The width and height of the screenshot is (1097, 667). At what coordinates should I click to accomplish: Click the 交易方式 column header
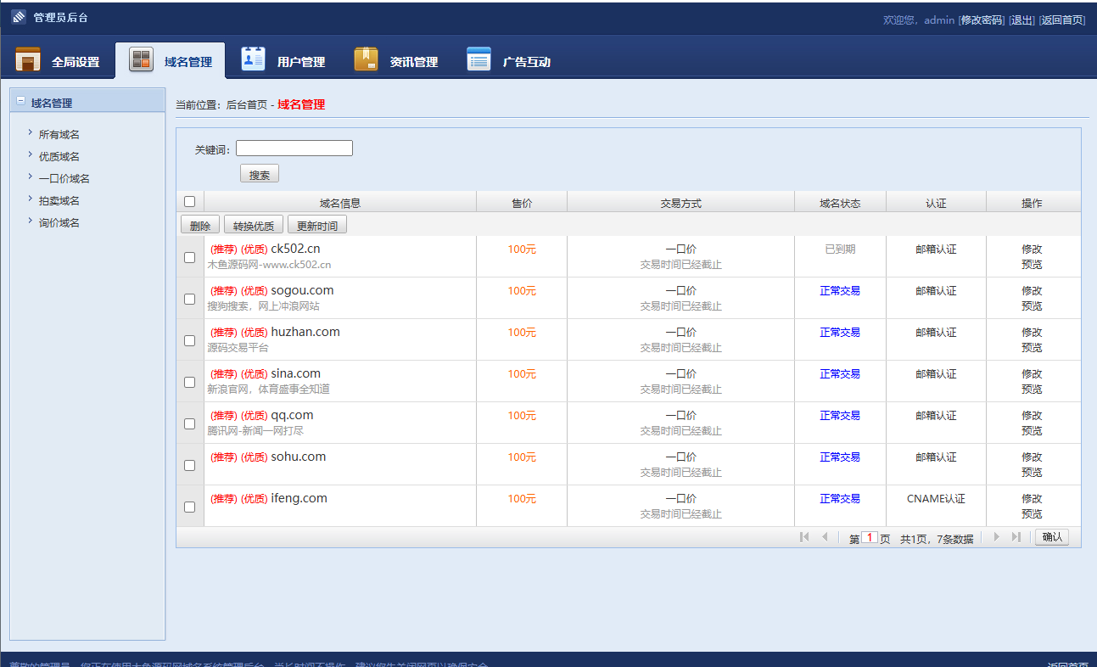[x=681, y=203]
